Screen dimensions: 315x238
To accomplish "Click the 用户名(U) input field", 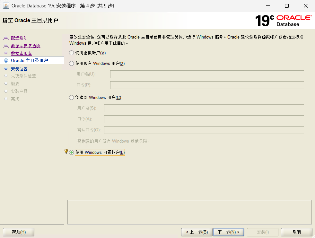I will click(207, 74).
